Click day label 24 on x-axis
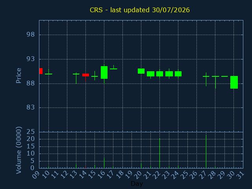The width and height of the screenshot is (252, 189). coord(175,174)
